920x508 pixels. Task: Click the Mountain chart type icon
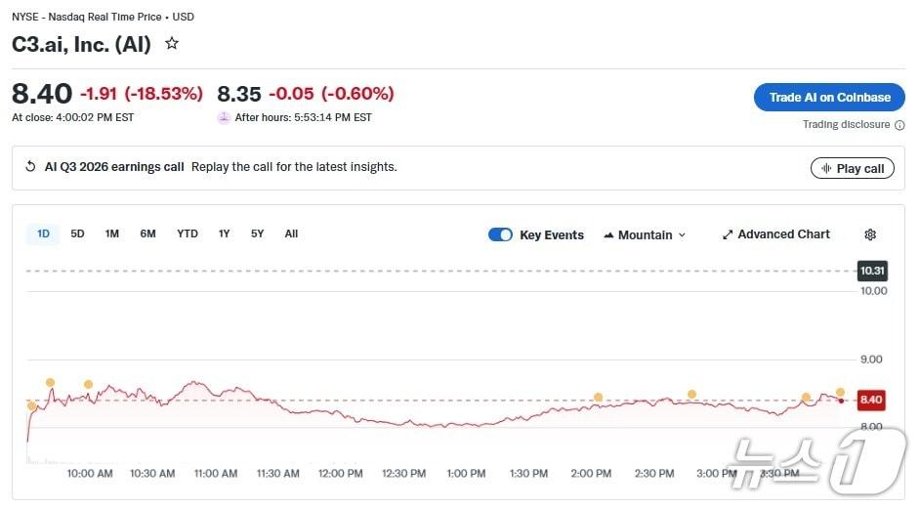coord(609,235)
